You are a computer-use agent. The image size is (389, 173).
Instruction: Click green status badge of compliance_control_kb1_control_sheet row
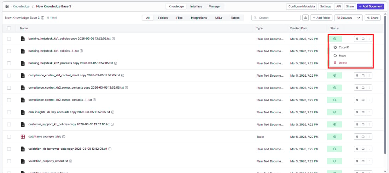(335, 75)
